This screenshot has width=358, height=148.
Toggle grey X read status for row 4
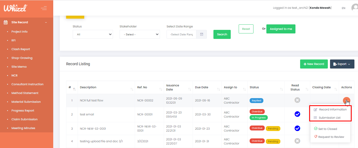[297, 141]
